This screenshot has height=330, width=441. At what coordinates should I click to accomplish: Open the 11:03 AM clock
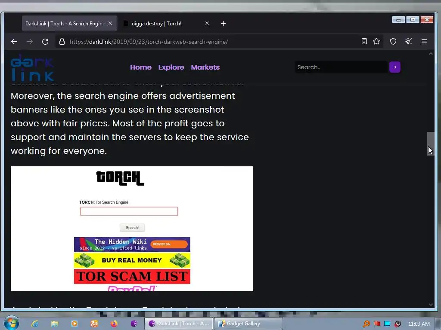coord(419,324)
